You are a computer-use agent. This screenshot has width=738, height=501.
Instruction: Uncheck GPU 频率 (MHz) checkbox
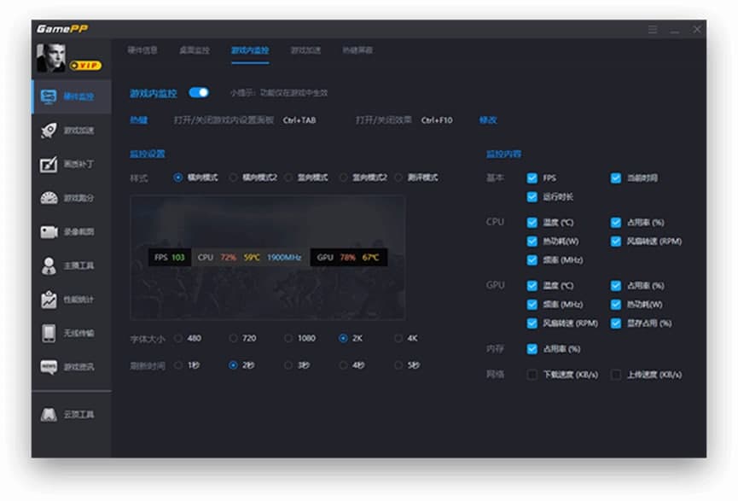point(532,304)
